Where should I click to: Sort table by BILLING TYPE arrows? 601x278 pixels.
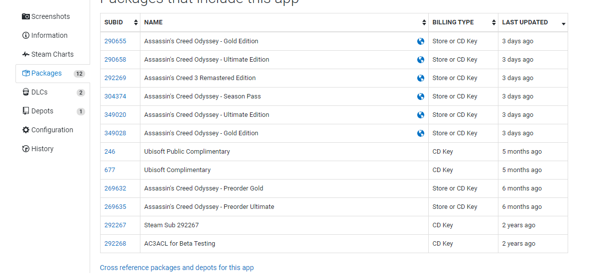click(x=494, y=23)
